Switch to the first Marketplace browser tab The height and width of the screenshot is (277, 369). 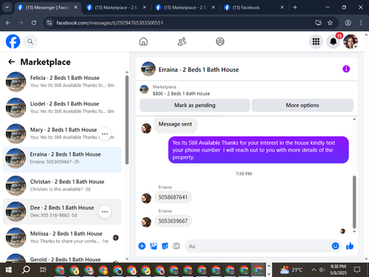(116, 7)
